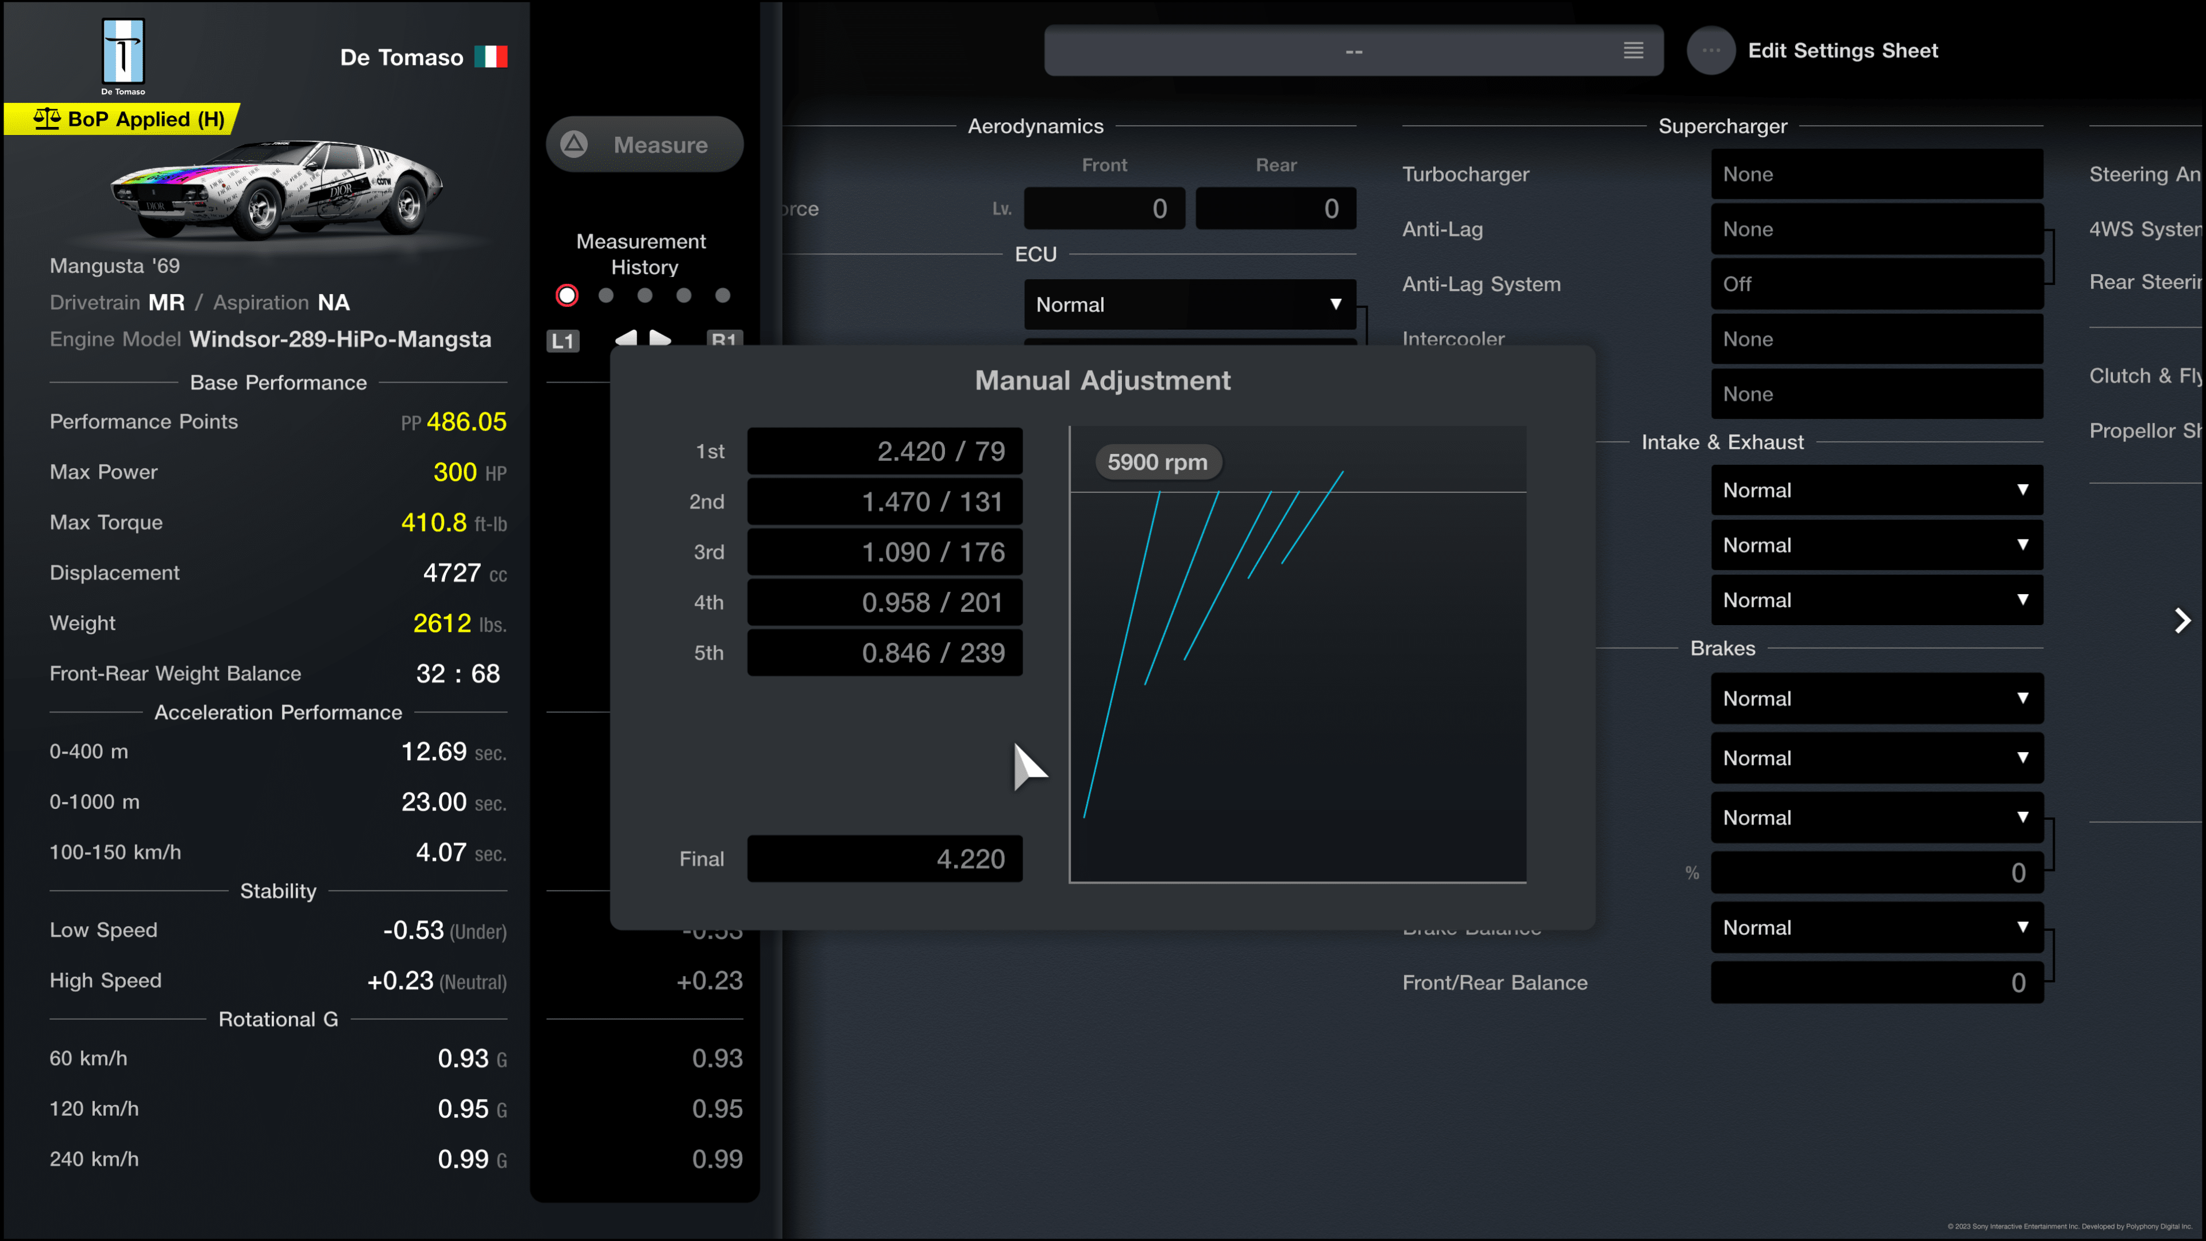Select the Intercooler None field

(1877, 338)
